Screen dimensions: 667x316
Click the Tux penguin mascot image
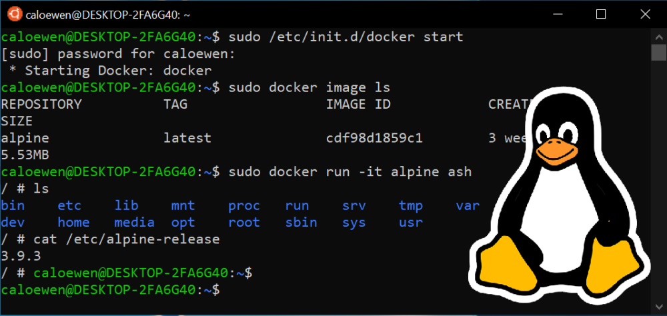560,195
